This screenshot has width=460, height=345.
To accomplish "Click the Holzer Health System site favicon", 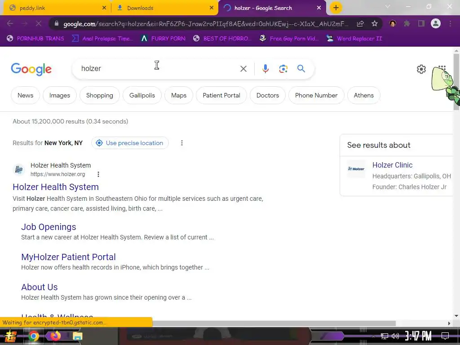I will tap(19, 169).
